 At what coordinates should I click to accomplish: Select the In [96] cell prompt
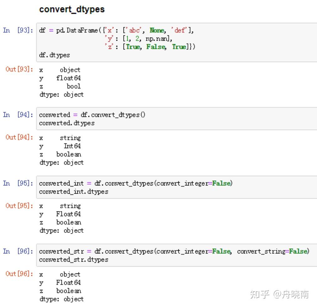click(x=18, y=251)
